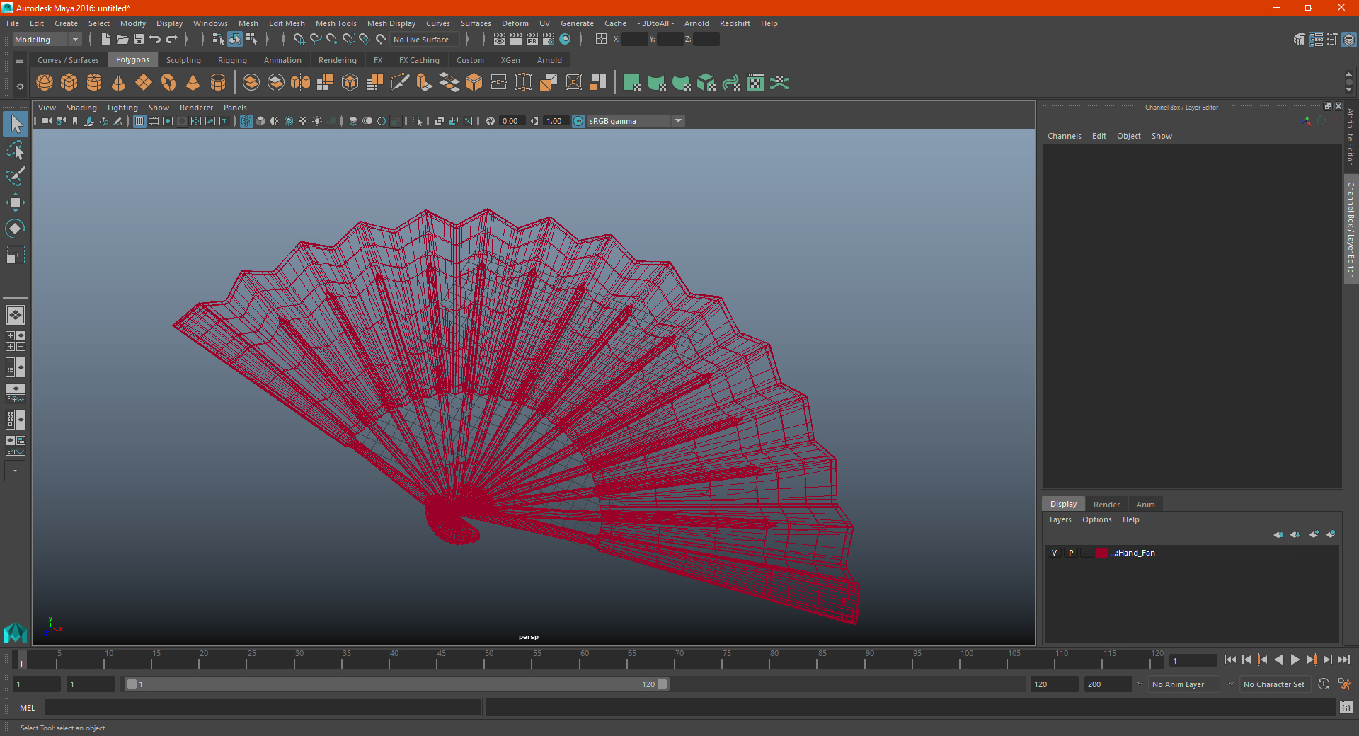Click the Render current frame icon
Screen dimensions: 1359x736
click(x=516, y=40)
